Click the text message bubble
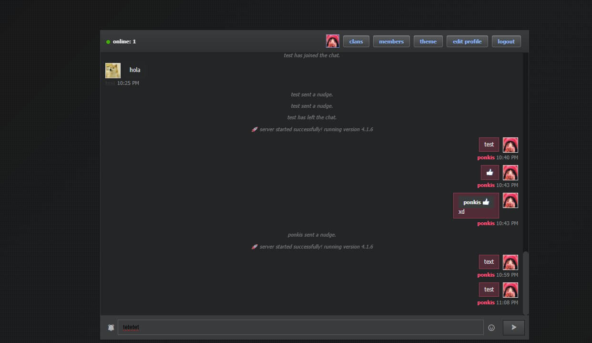The height and width of the screenshot is (343, 592). 489,262
